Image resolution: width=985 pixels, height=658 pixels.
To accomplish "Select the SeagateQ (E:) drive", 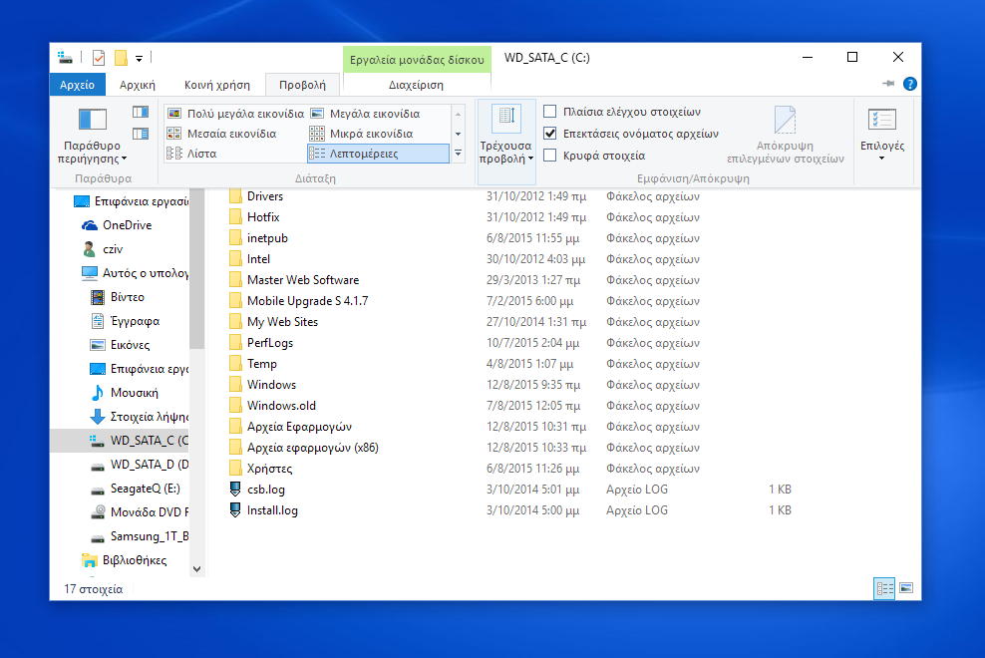I will (x=144, y=489).
